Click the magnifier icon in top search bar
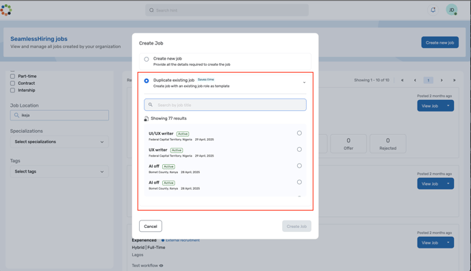This screenshot has width=471, height=271. (x=151, y=10)
